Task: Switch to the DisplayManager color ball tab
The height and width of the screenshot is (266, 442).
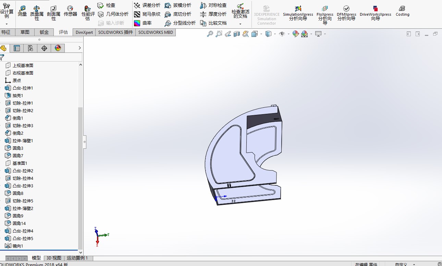Action: coord(58,48)
